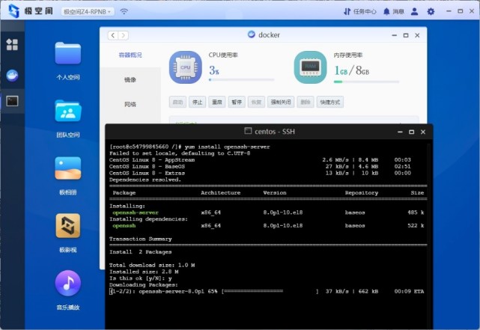
Task: Go back with docker window back arrow
Action: (x=113, y=35)
